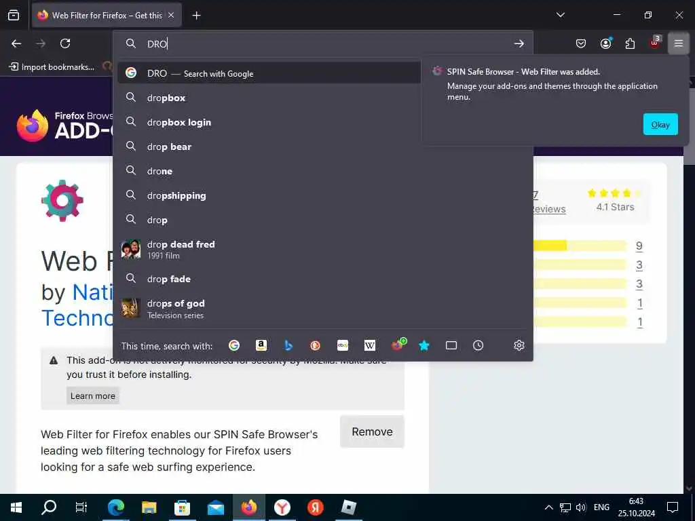Show hidden system tray icons
Image resolution: width=695 pixels, height=521 pixels.
click(x=548, y=507)
